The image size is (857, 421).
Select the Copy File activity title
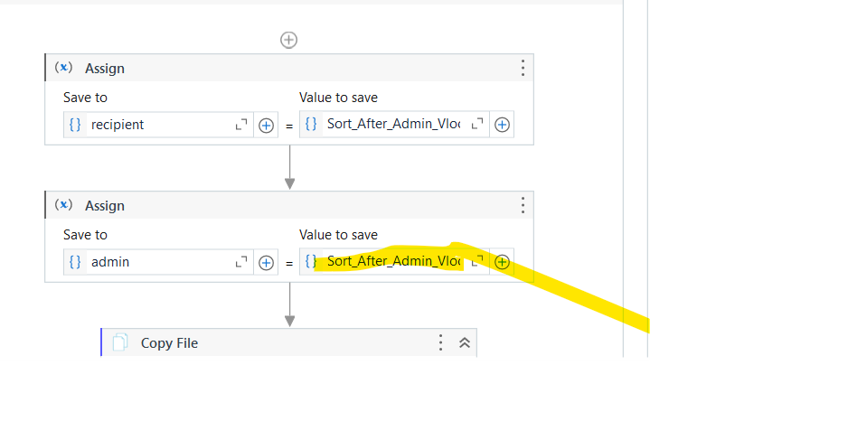tap(169, 343)
